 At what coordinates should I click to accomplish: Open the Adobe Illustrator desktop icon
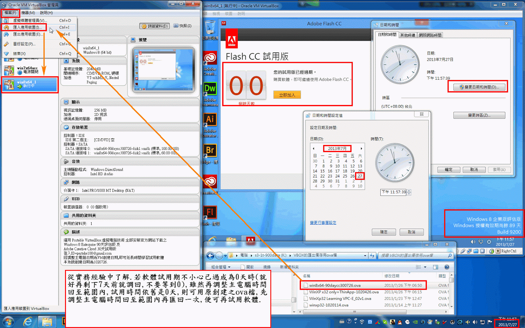(210, 125)
